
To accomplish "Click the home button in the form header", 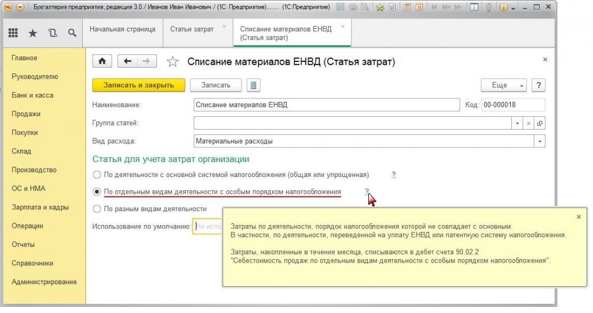I will click(x=103, y=61).
